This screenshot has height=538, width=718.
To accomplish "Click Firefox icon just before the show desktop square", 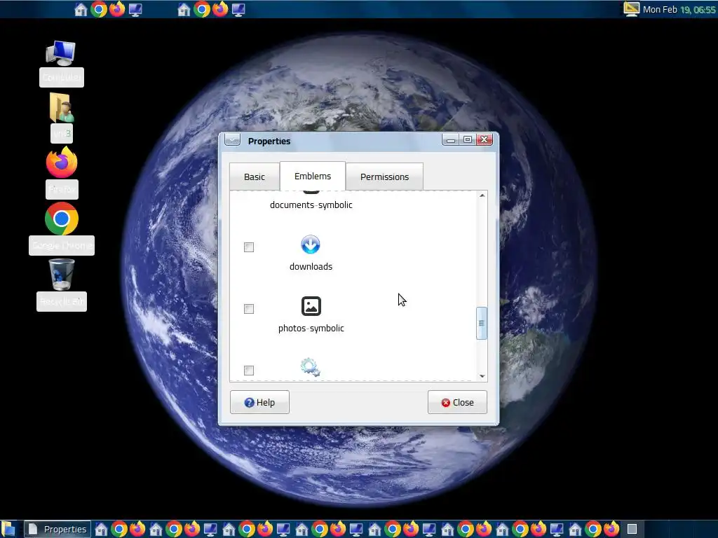I will coord(611,530).
